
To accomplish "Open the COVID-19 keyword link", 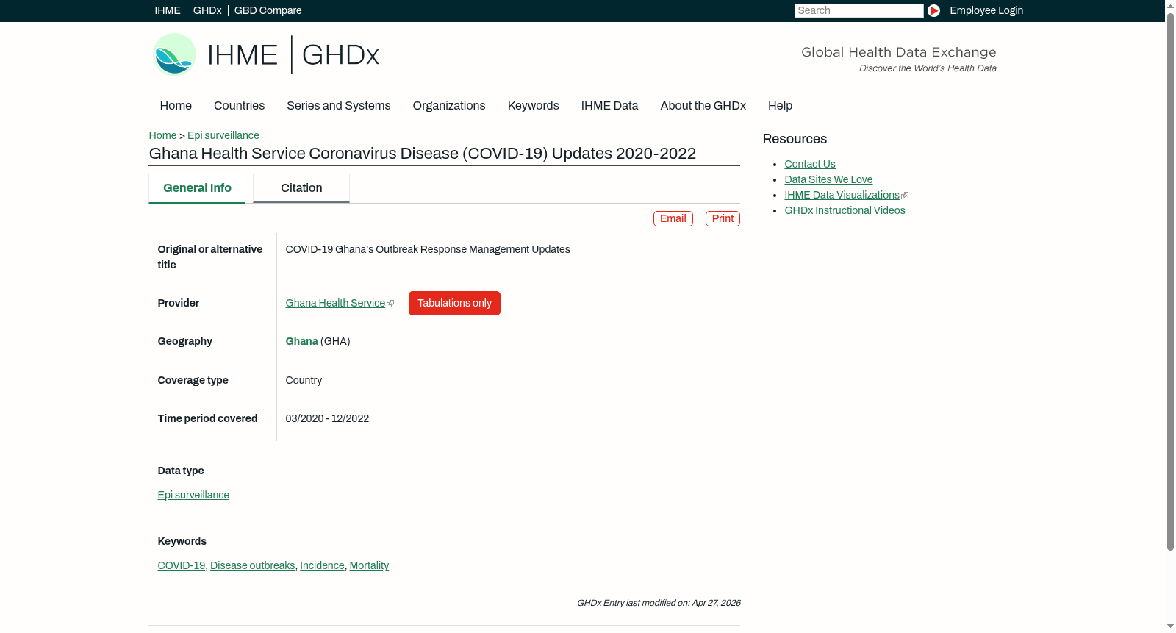I will 182,565.
